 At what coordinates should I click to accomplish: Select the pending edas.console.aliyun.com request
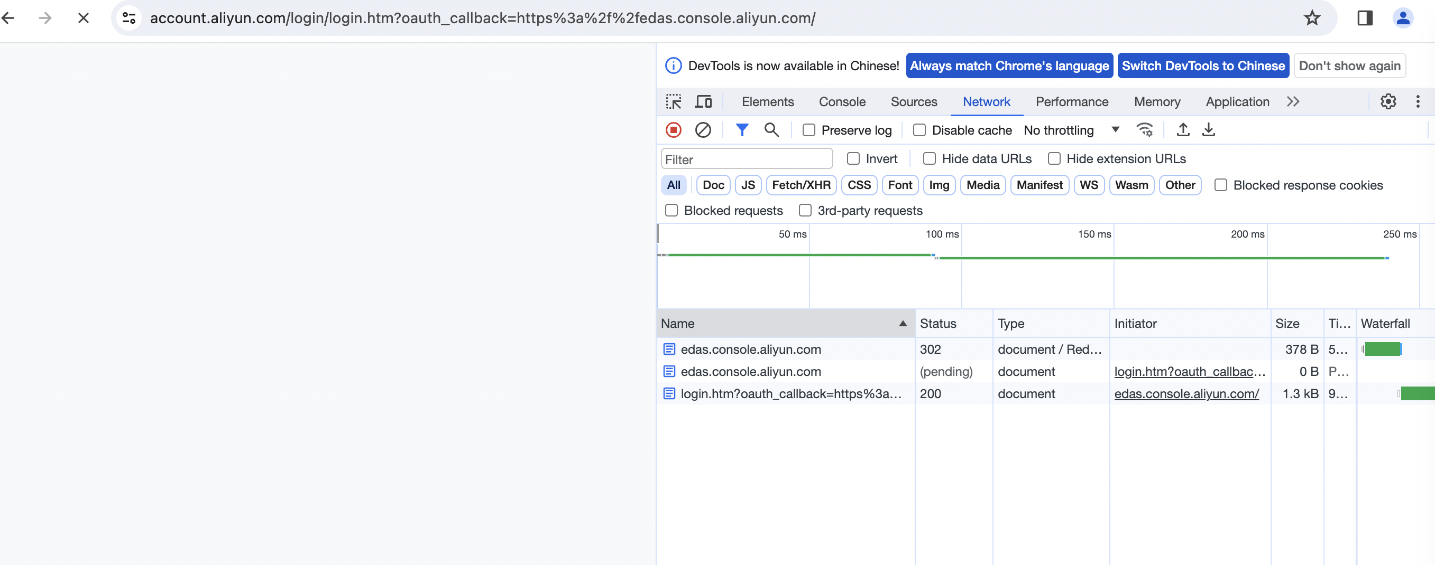click(x=1045, y=372)
